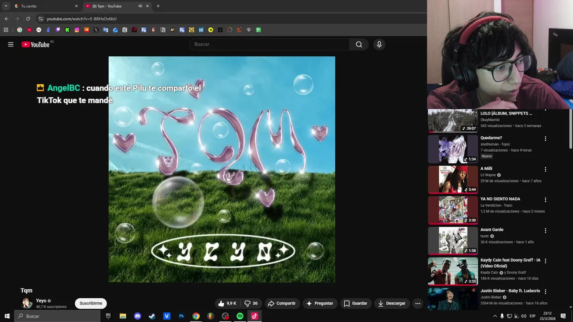
Task: Click the search magnifier button
Action: click(359, 44)
